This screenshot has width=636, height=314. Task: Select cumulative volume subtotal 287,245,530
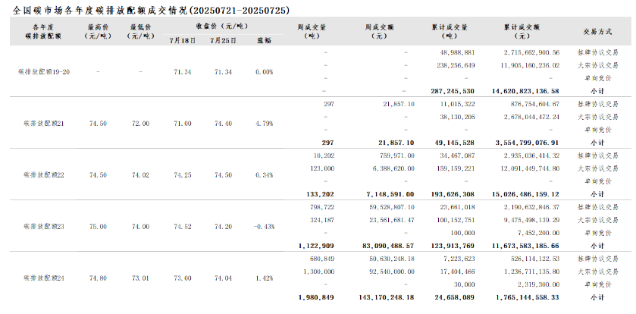pyautogui.click(x=453, y=90)
